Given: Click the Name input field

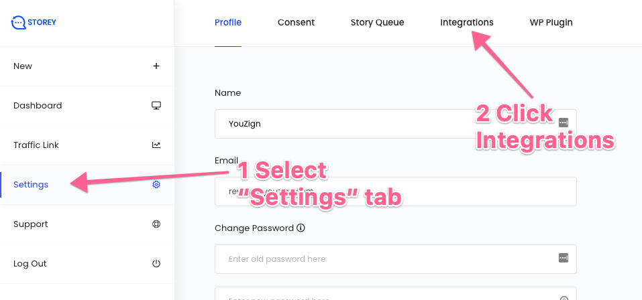Looking at the screenshot, I should tap(349, 124).
